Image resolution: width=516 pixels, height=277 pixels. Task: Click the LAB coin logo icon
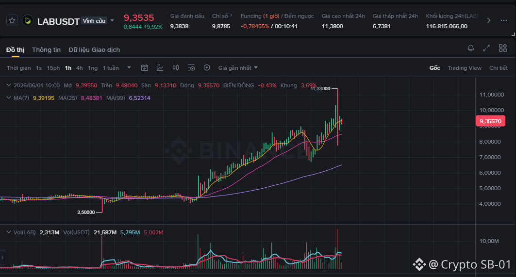(28, 21)
